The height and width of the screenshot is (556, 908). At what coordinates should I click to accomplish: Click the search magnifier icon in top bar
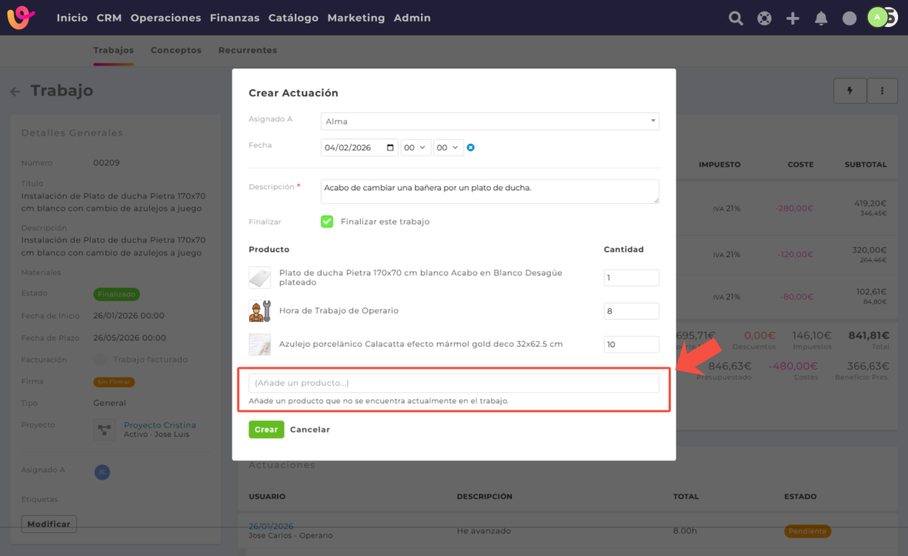coord(736,18)
